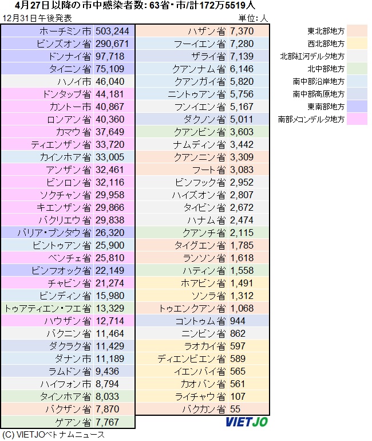
Task: Click the VIETJO logo
Action: [x=247, y=422]
